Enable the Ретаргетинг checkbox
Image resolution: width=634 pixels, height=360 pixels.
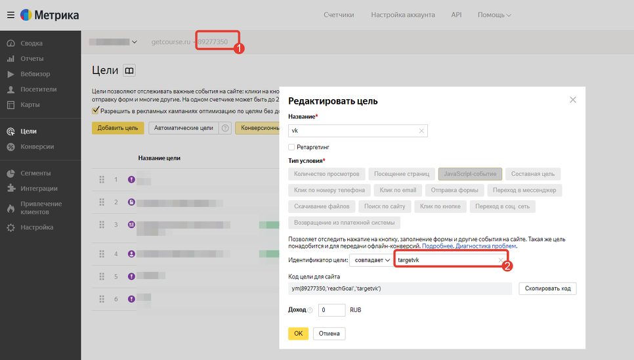click(x=291, y=147)
